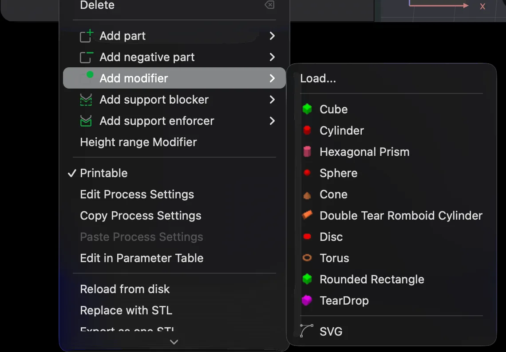Click the Add part plus icon
The image size is (506, 352).
(x=87, y=36)
